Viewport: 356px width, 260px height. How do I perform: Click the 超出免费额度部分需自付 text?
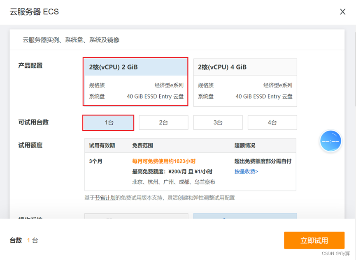tap(263, 161)
